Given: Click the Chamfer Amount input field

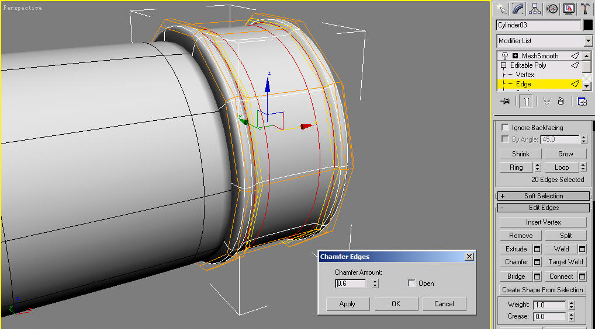Looking at the screenshot, I should (x=351, y=283).
